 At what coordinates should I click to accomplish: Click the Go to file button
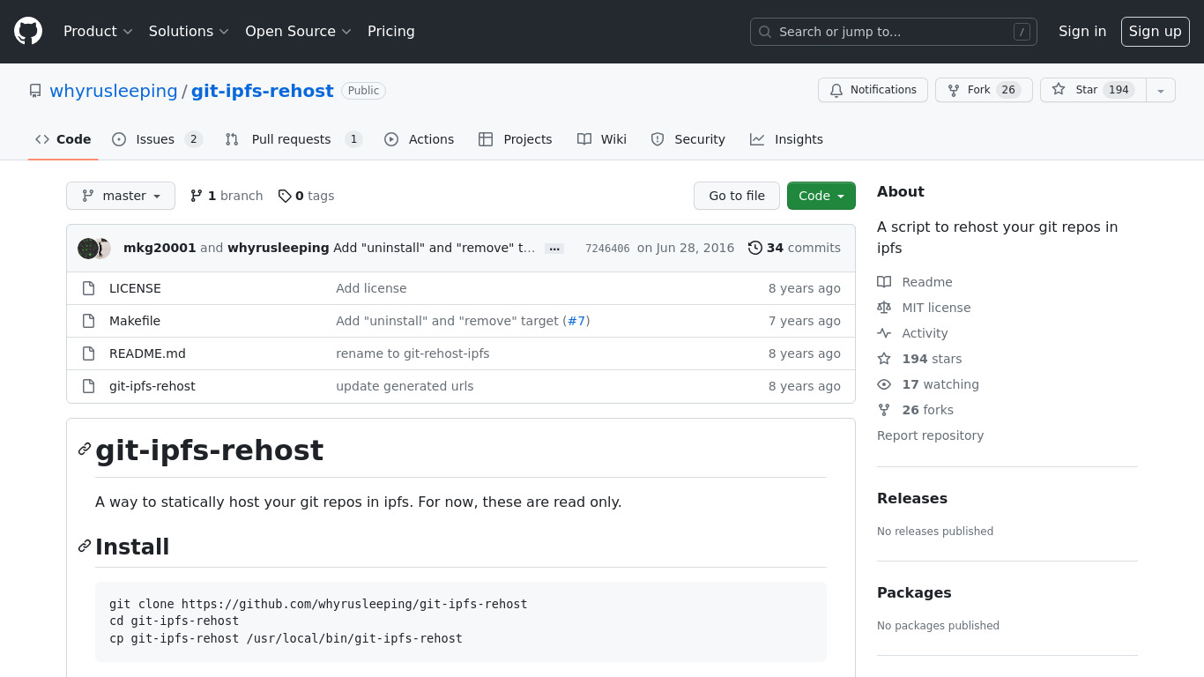tap(736, 196)
